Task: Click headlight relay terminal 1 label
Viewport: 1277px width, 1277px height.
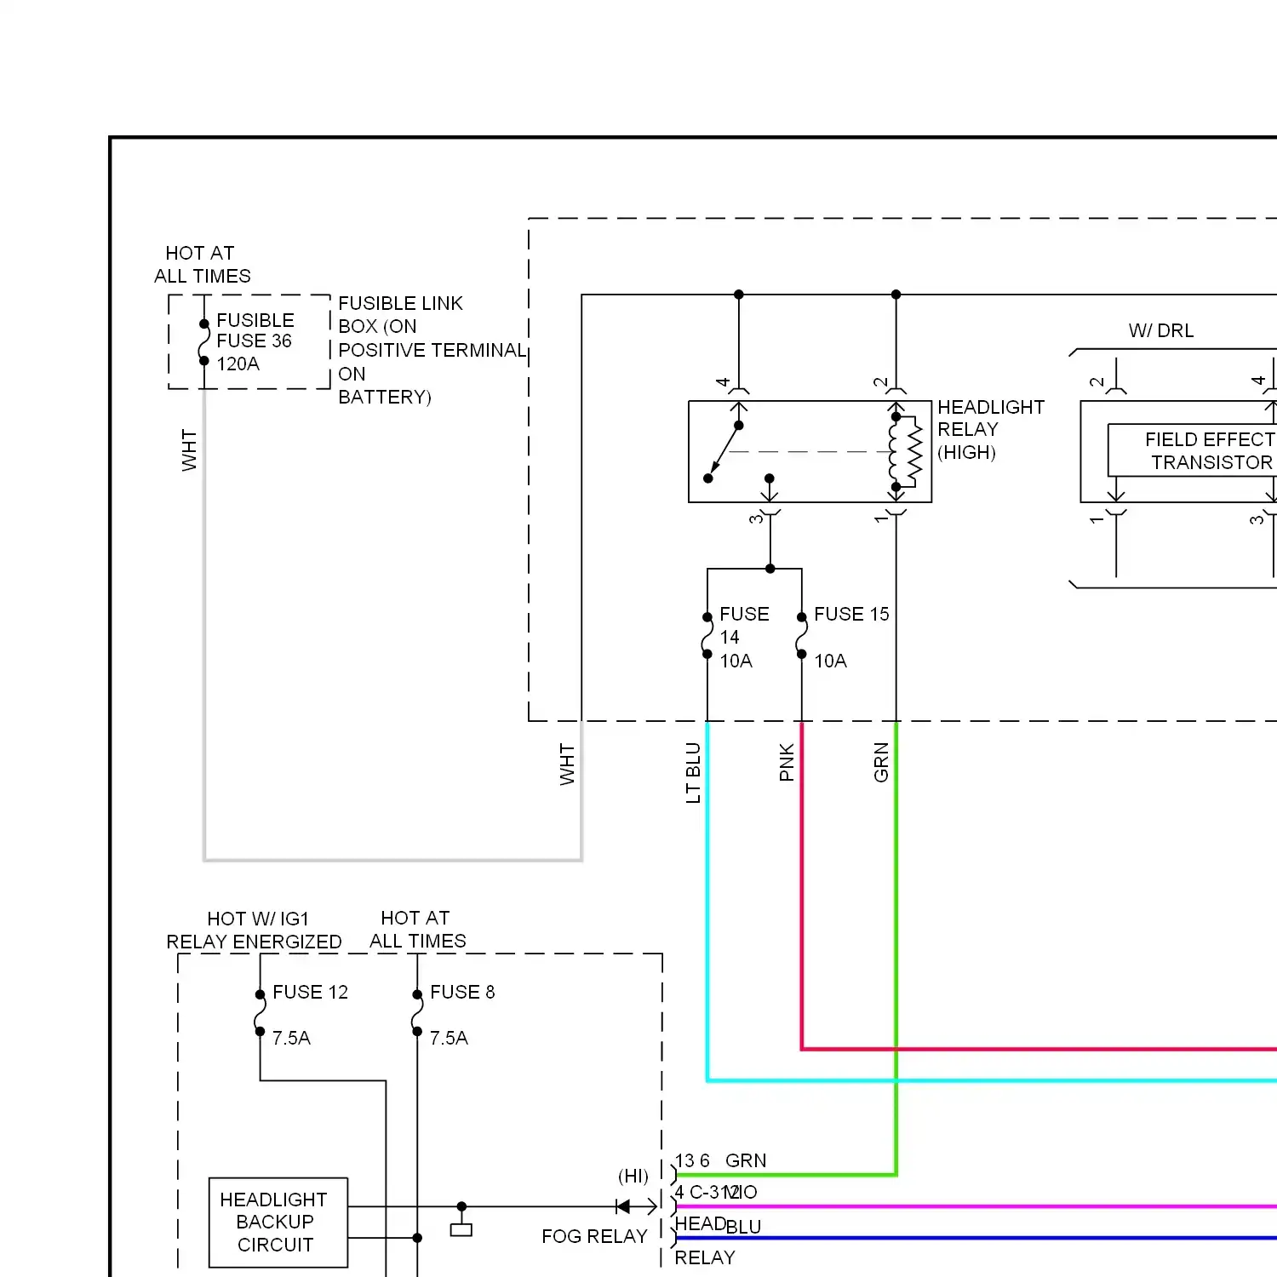Action: coord(881,518)
